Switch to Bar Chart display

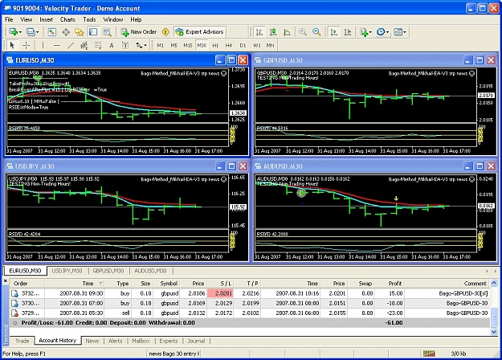click(x=259, y=31)
